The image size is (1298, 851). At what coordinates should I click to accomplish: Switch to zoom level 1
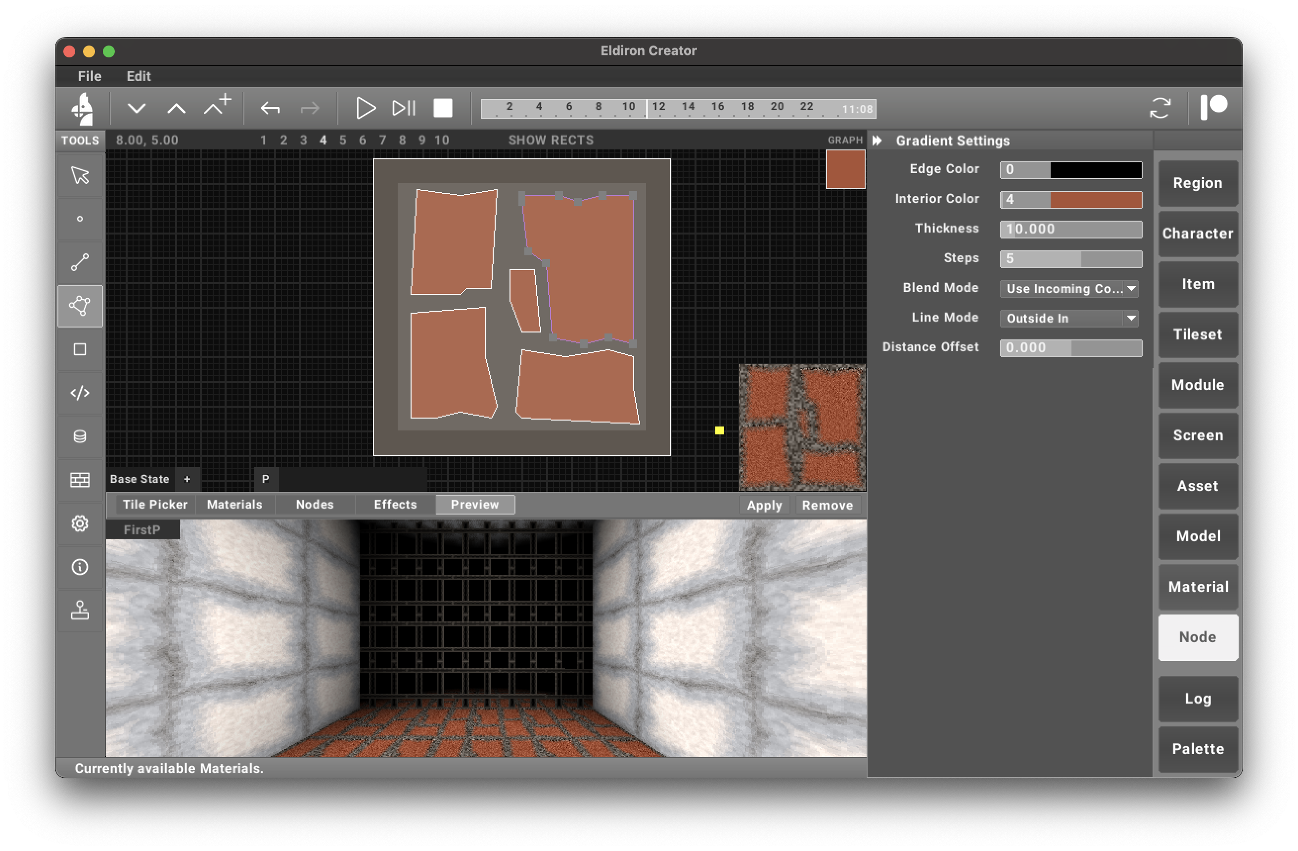[x=264, y=140]
